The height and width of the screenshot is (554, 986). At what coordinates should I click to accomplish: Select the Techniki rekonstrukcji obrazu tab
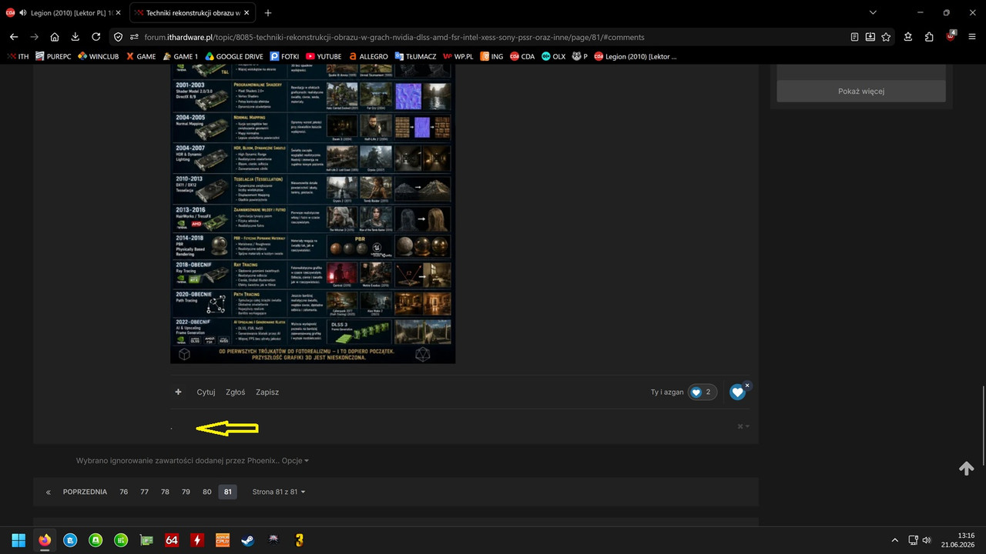tap(193, 13)
